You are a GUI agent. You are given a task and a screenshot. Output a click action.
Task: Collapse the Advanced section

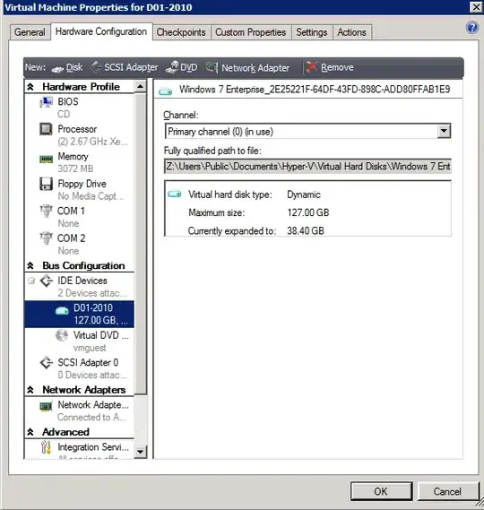pyautogui.click(x=30, y=432)
